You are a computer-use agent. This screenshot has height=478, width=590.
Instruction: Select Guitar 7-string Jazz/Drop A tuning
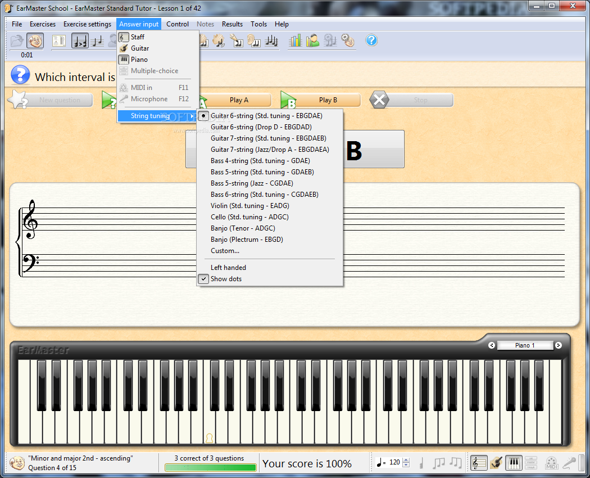click(x=270, y=150)
